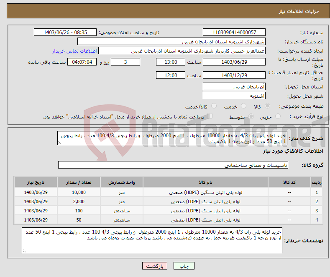Select the کالا/خدمت radio button

tap(214, 106)
